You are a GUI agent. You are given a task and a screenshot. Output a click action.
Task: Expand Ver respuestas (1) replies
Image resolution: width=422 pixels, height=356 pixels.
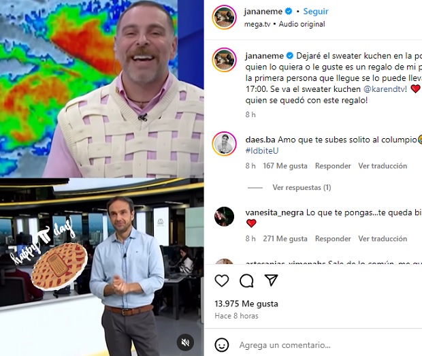point(302,187)
